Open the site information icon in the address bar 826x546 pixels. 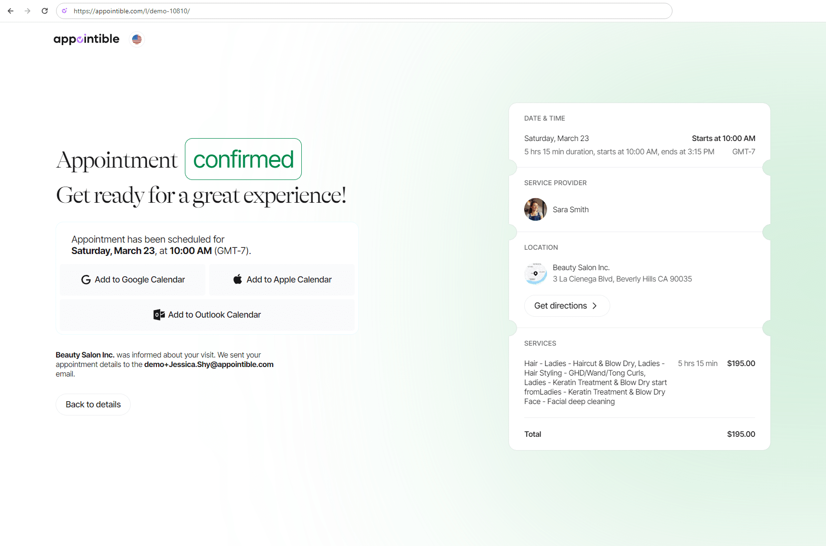(x=64, y=10)
